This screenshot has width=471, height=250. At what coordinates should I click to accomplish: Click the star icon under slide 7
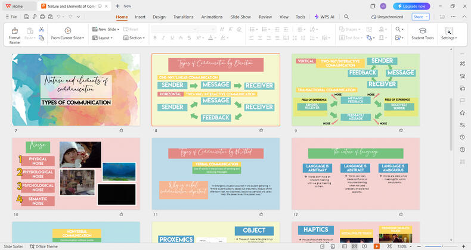click(x=122, y=130)
